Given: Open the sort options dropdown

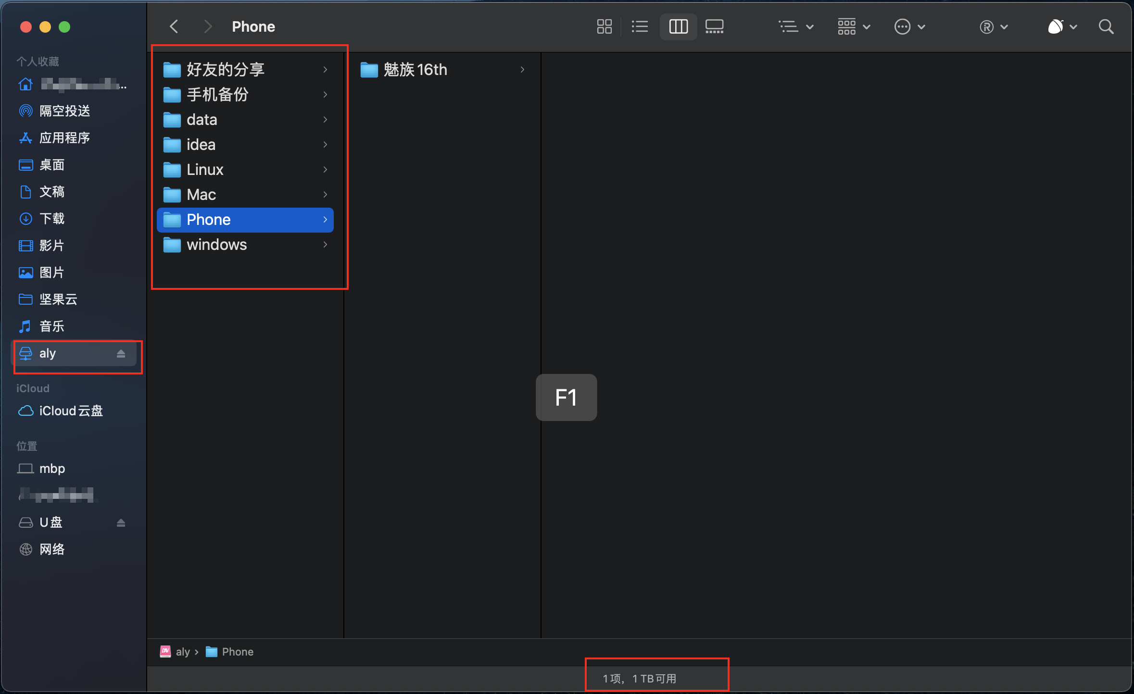Looking at the screenshot, I should (x=796, y=26).
